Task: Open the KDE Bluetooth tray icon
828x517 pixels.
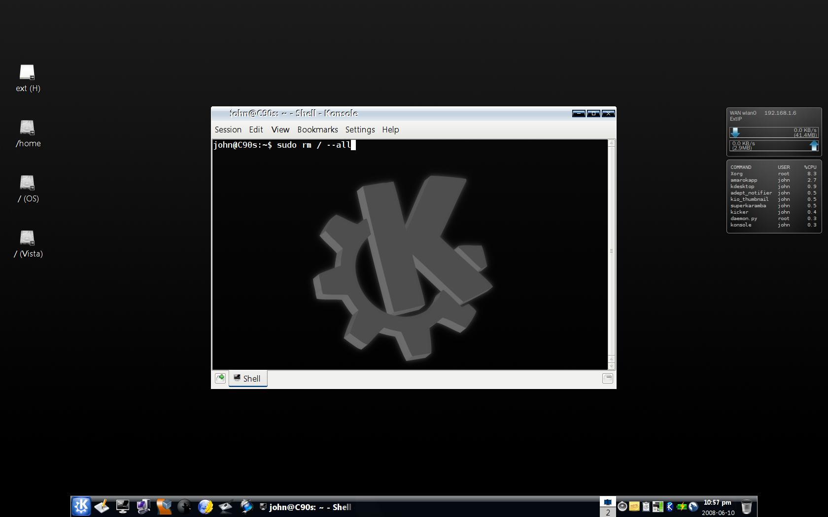Action: tap(670, 506)
